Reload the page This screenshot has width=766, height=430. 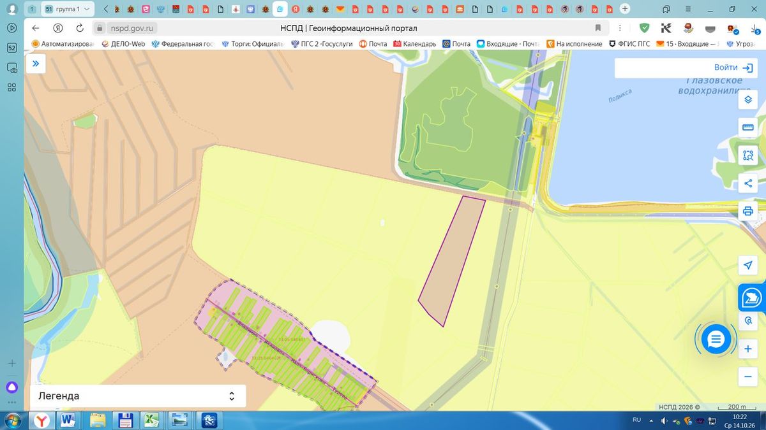tap(80, 28)
